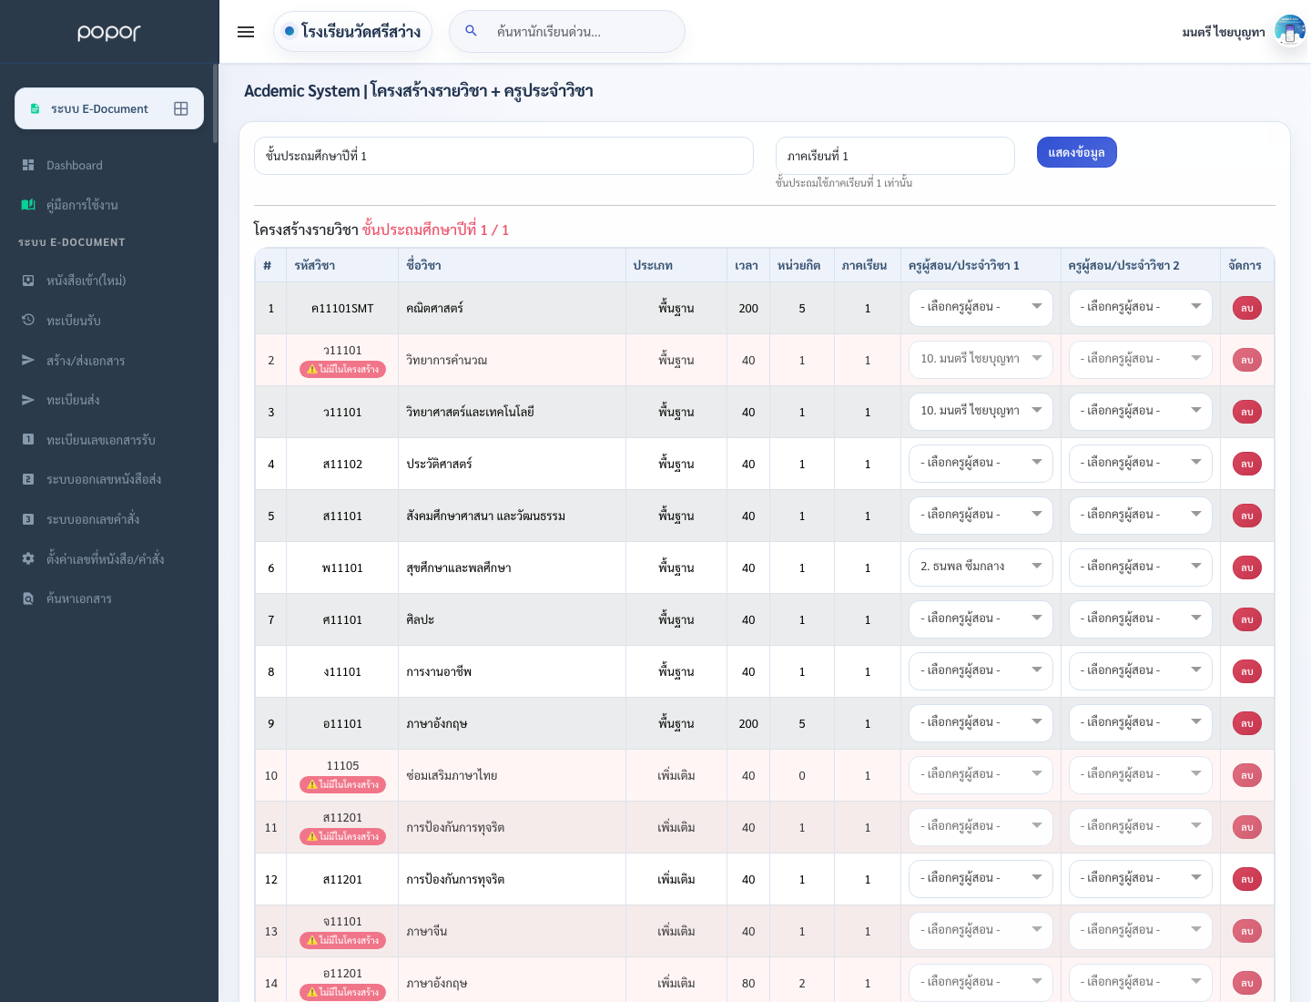Click subject code พ11101

coord(342,567)
